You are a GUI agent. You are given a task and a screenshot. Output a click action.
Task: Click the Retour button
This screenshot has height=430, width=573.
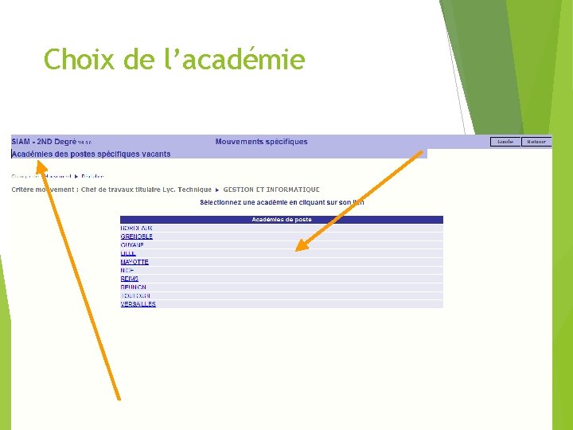[536, 142]
